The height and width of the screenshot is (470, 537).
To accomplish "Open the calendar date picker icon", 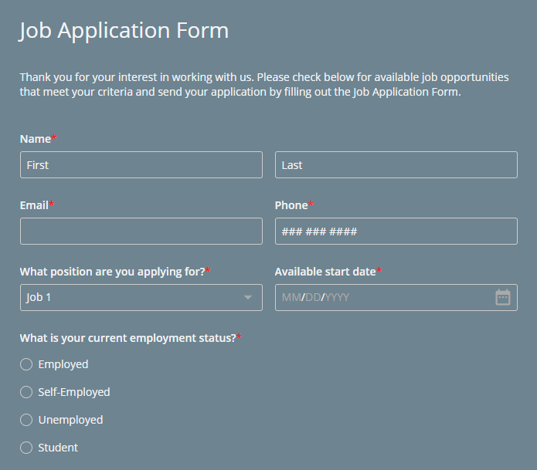I will click(x=502, y=297).
